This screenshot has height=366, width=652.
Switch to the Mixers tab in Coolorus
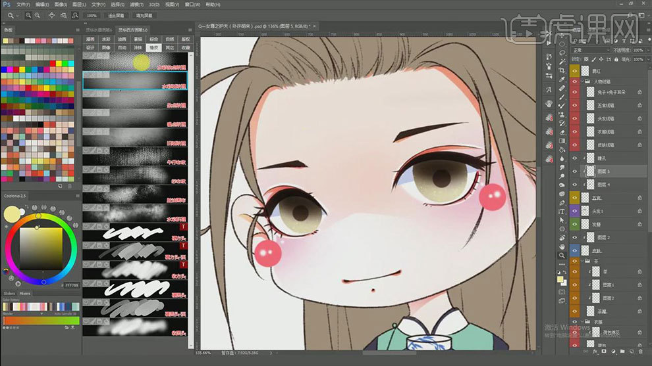pyautogui.click(x=25, y=293)
